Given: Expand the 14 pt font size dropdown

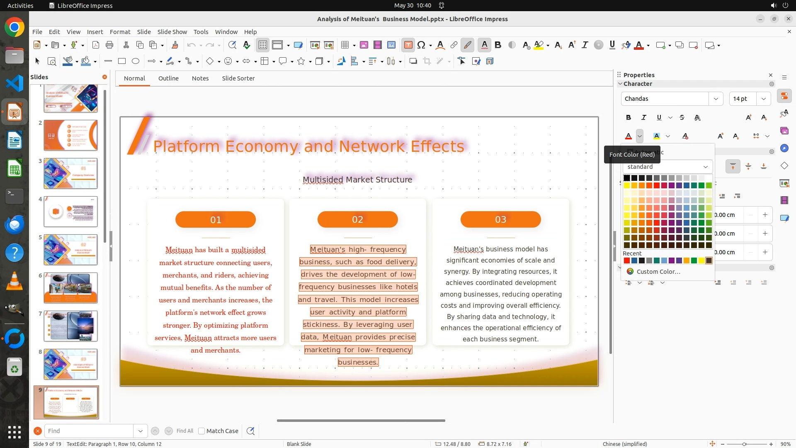Looking at the screenshot, I should coord(763,99).
